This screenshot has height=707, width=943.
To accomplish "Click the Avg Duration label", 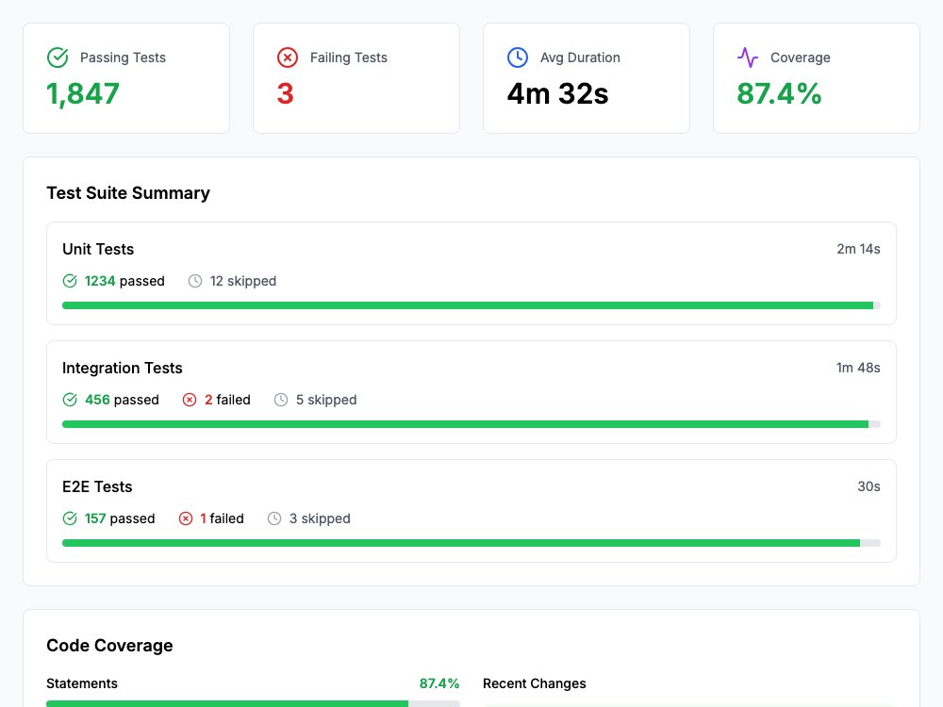I will 580,58.
